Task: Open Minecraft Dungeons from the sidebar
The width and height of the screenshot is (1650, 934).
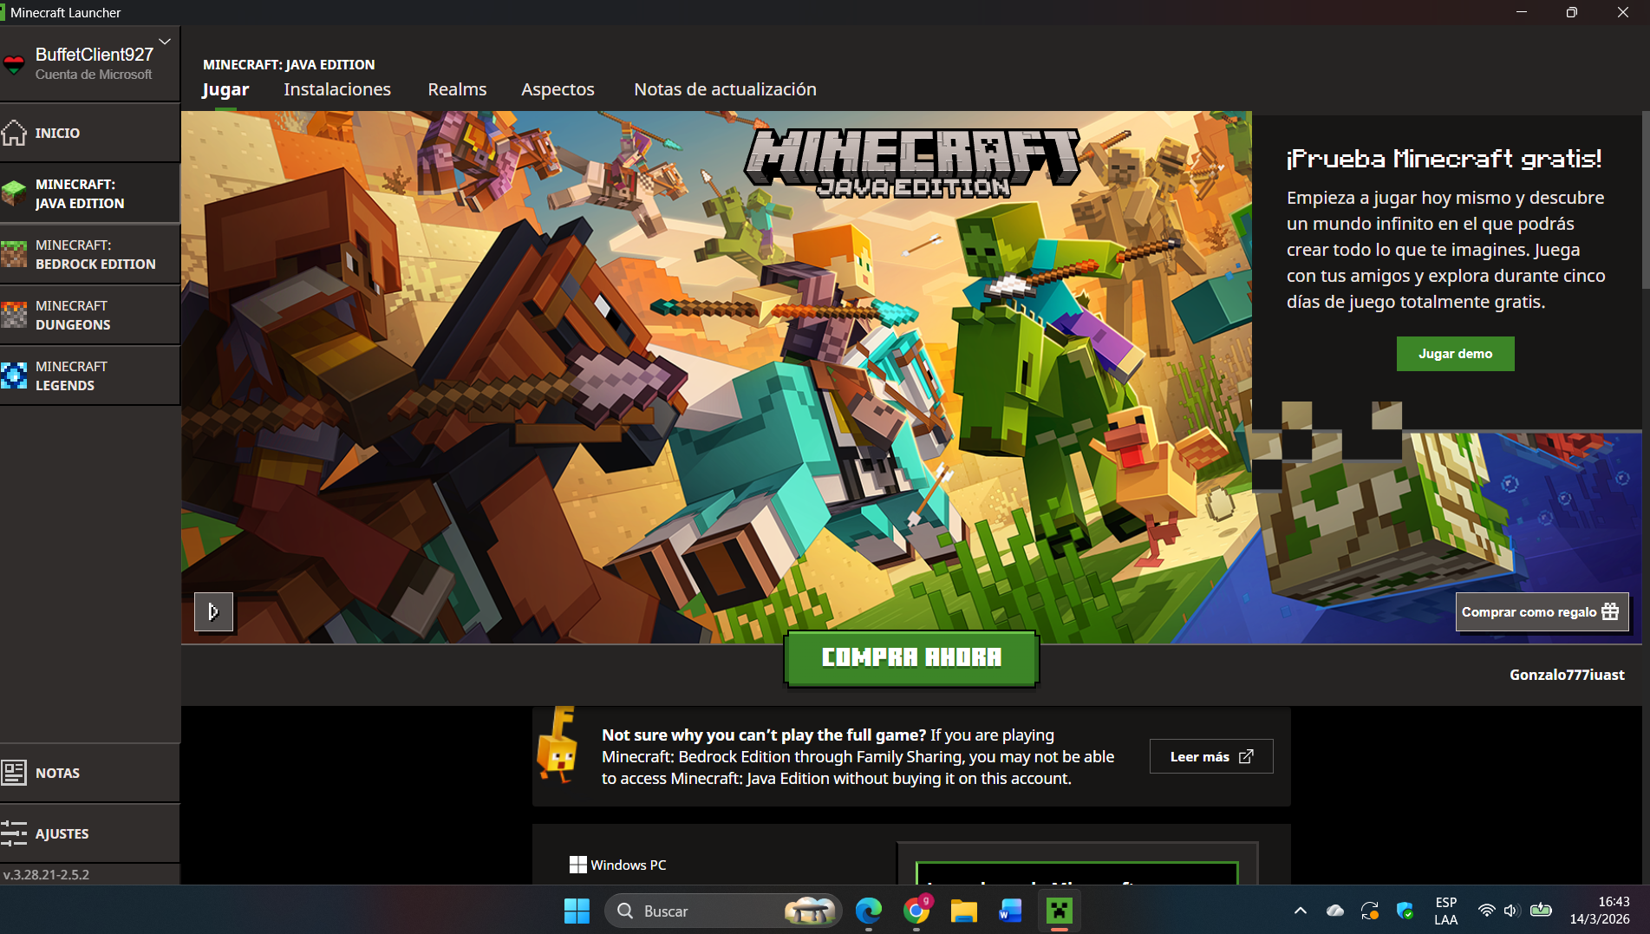Action: 90,315
